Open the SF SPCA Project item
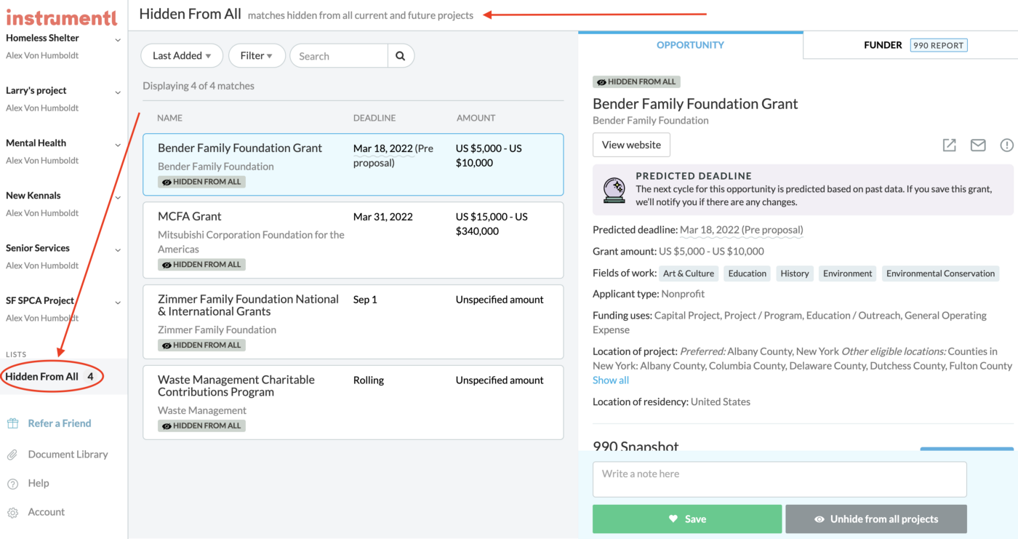Image resolution: width=1018 pixels, height=539 pixels. (x=40, y=300)
